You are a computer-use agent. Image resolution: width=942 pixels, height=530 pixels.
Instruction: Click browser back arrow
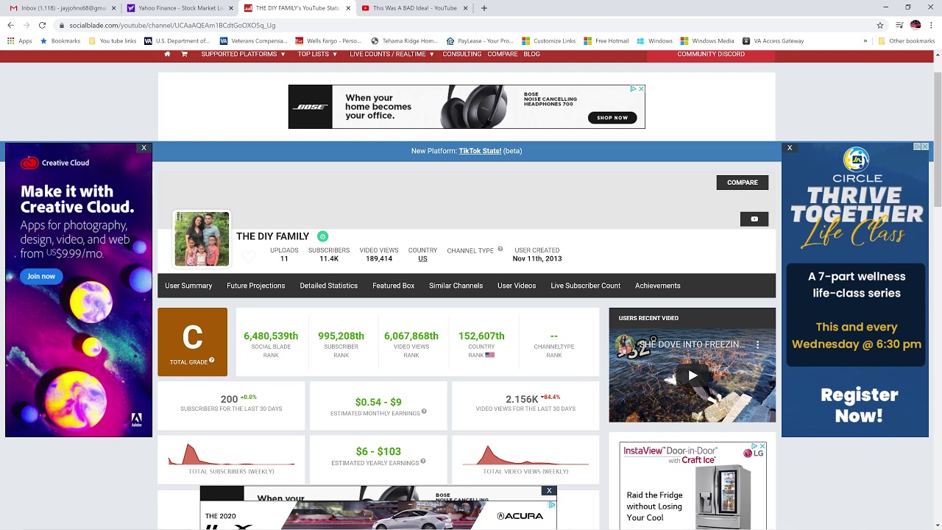(x=10, y=25)
